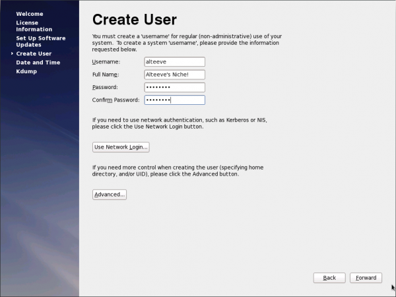The width and height of the screenshot is (396, 297).
Task: Click the large Create User page heading
Action: (x=135, y=19)
